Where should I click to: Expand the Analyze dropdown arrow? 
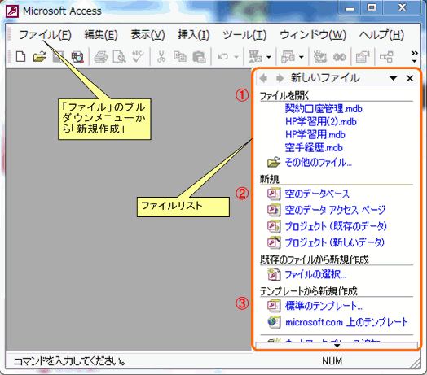302,57
